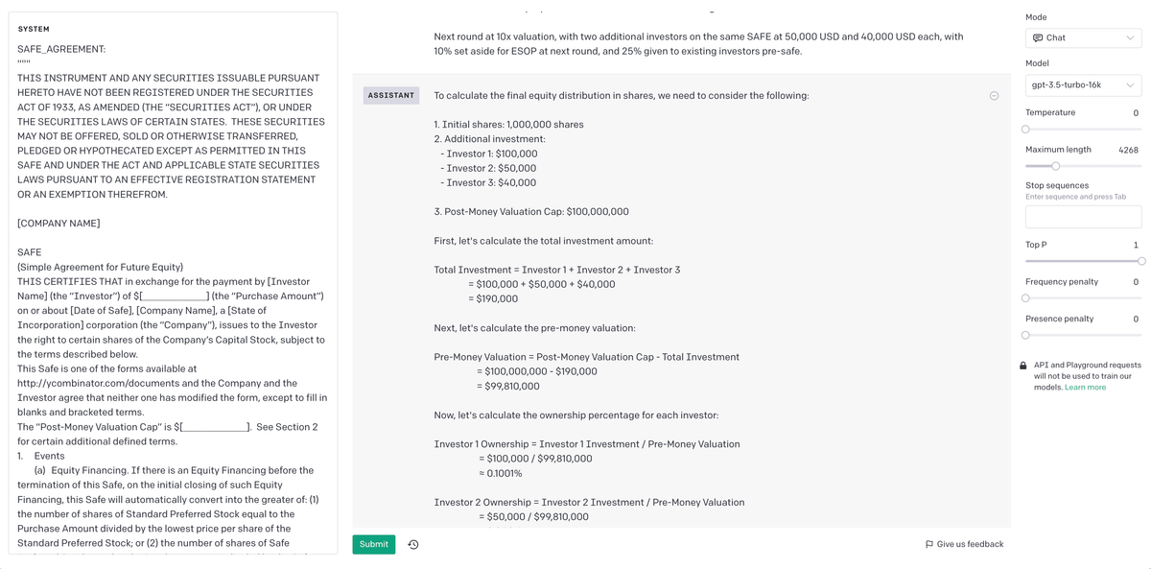
Task: Click the assistant response text to edit
Action: 671,288
